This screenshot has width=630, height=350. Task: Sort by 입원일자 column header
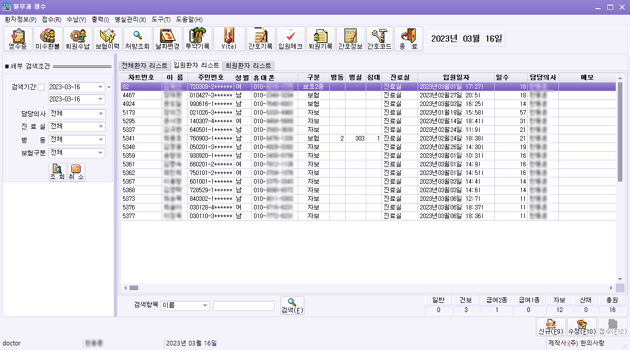[x=456, y=78]
